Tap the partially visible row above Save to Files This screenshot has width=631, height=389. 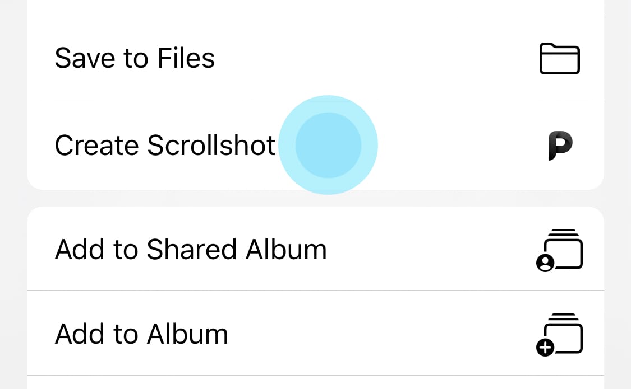point(315,7)
